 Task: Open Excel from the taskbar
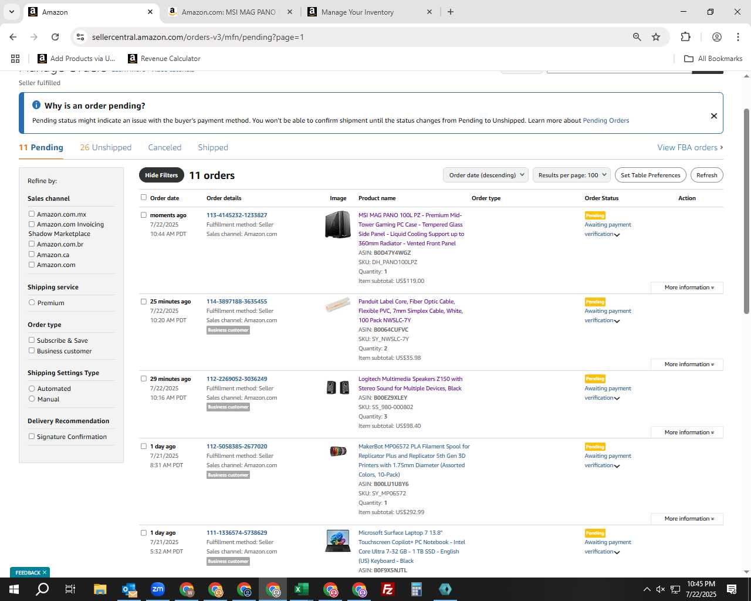(302, 589)
